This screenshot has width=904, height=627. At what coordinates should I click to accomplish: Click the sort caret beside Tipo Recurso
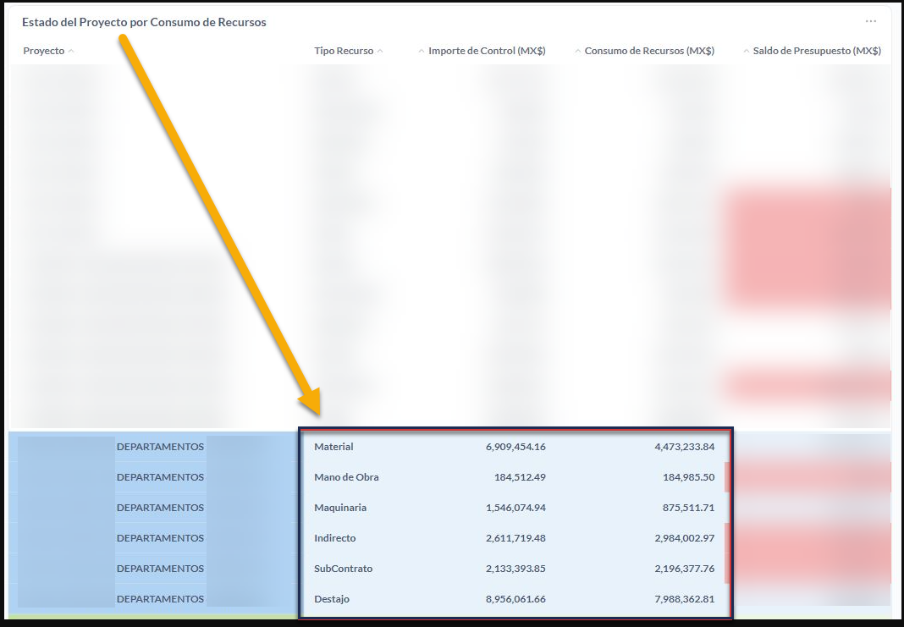[x=380, y=52]
